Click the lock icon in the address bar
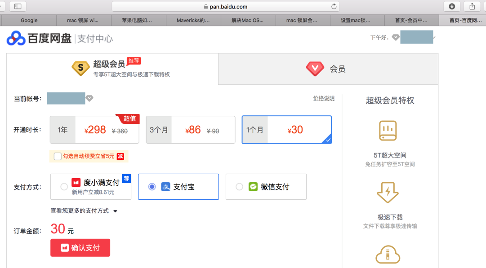The image size is (486, 268). point(206,6)
